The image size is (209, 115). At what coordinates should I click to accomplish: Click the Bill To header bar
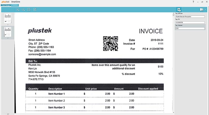pos(95,61)
